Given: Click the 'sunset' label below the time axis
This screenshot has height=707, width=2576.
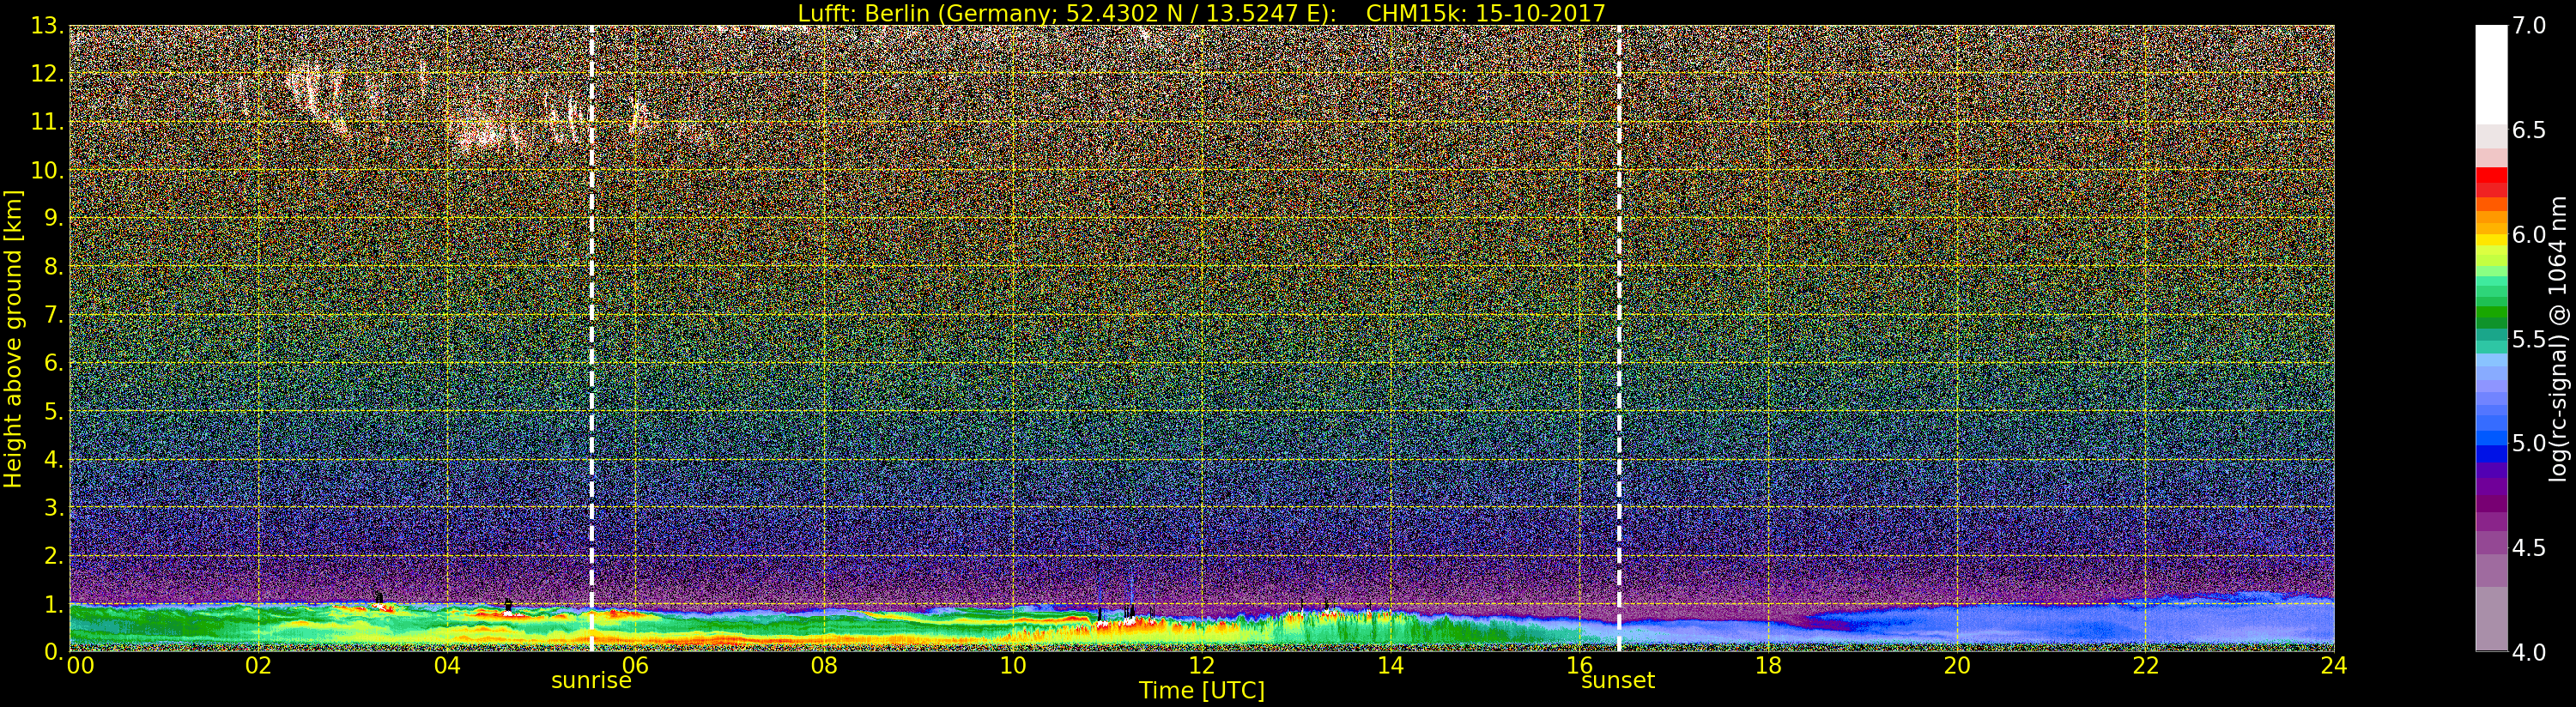Looking at the screenshot, I should point(1618,681).
